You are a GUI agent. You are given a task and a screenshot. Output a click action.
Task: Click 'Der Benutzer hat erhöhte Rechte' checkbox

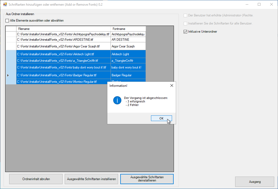point(185,15)
